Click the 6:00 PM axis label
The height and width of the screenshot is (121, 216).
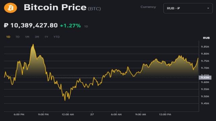coord(19,114)
